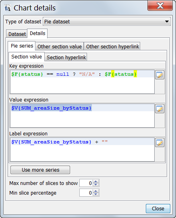Click the app icon in title bar
176x218 pixels.
tap(8, 8)
